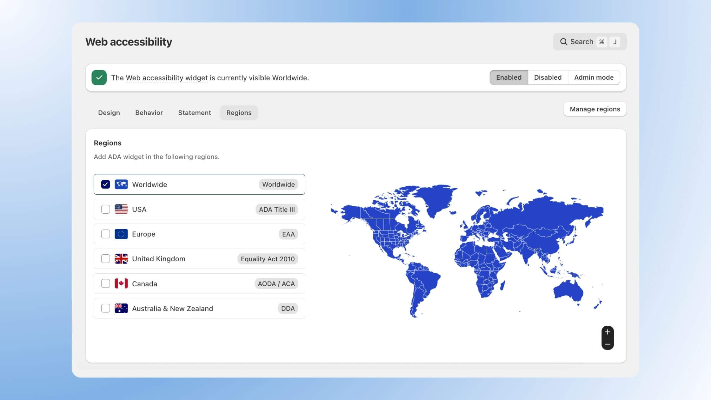
Task: Click the search magnifier icon
Action: coord(564,42)
